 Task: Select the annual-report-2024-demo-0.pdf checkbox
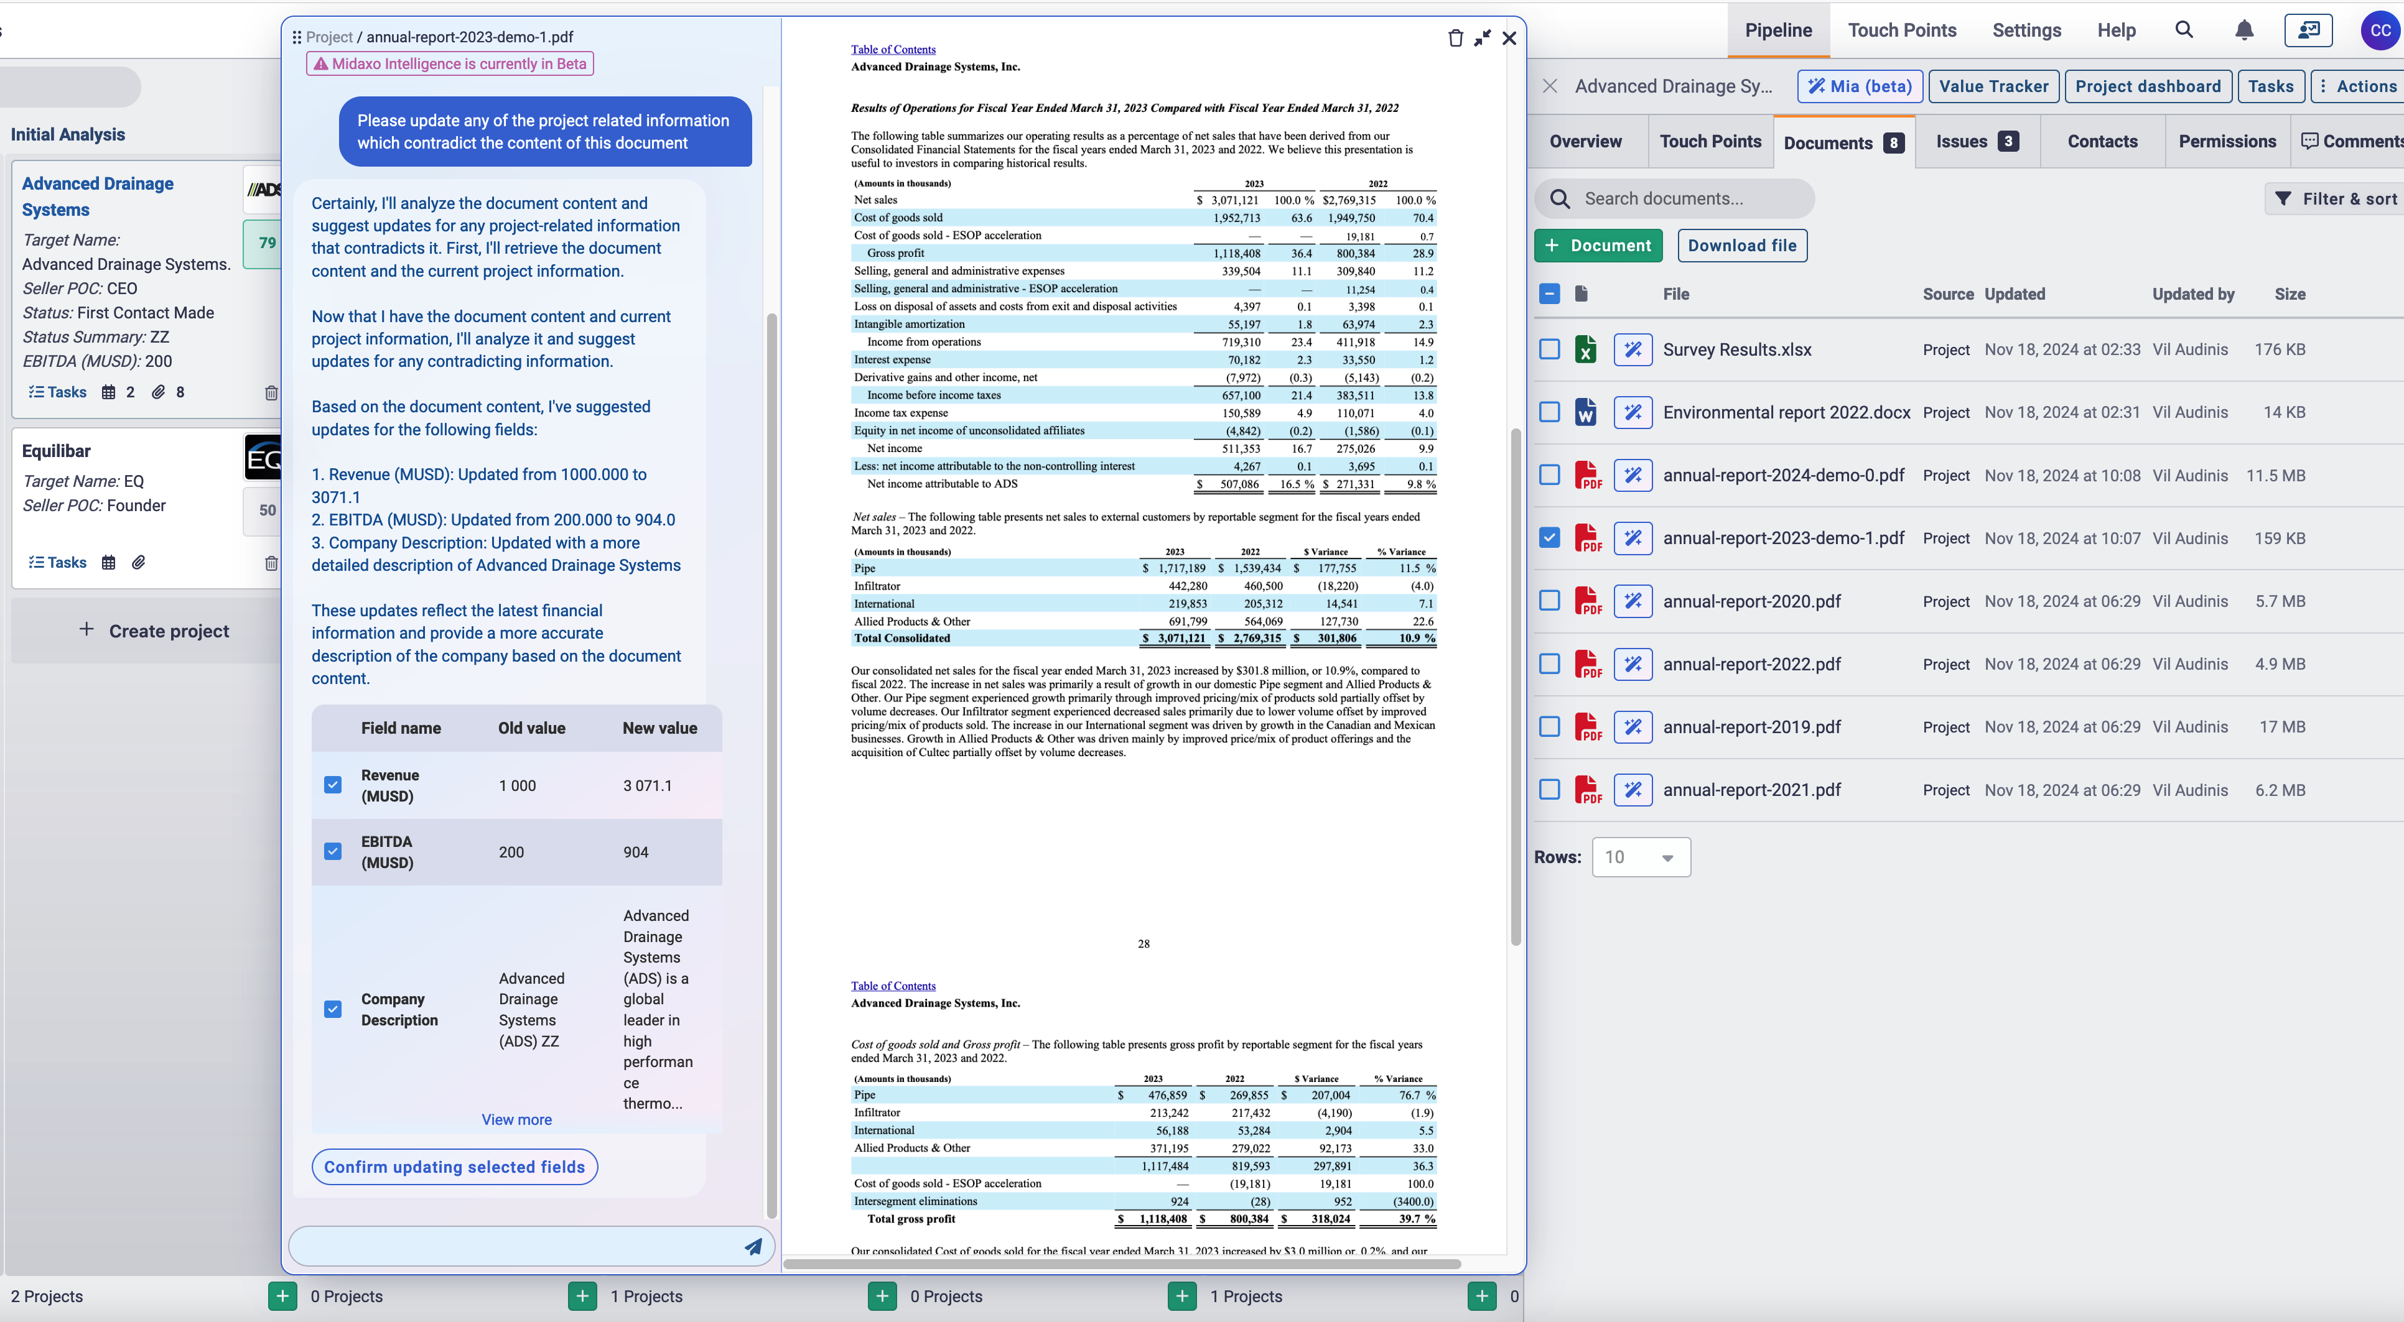click(x=1549, y=476)
